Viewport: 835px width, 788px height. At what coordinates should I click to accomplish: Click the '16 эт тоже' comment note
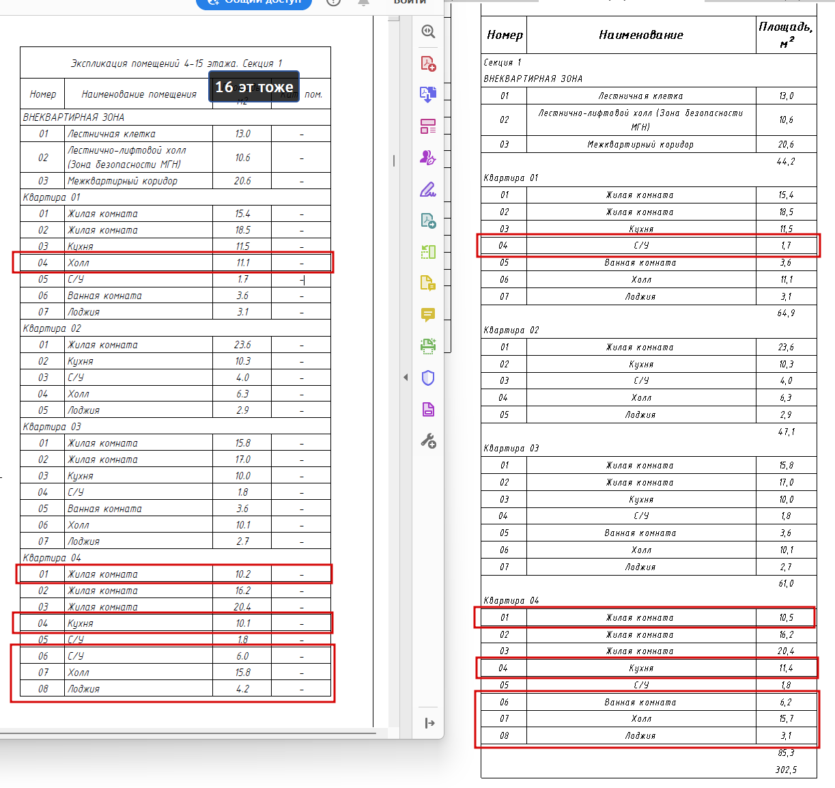(254, 87)
